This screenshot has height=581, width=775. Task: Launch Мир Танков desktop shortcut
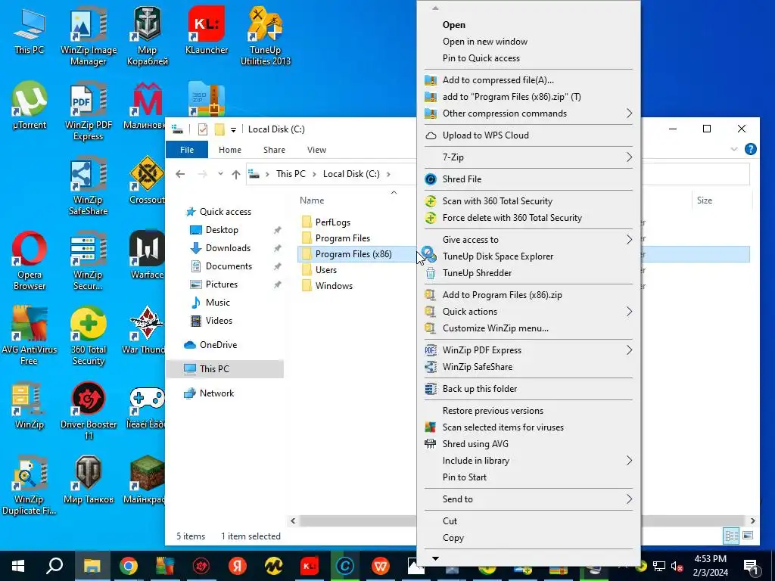[89, 480]
